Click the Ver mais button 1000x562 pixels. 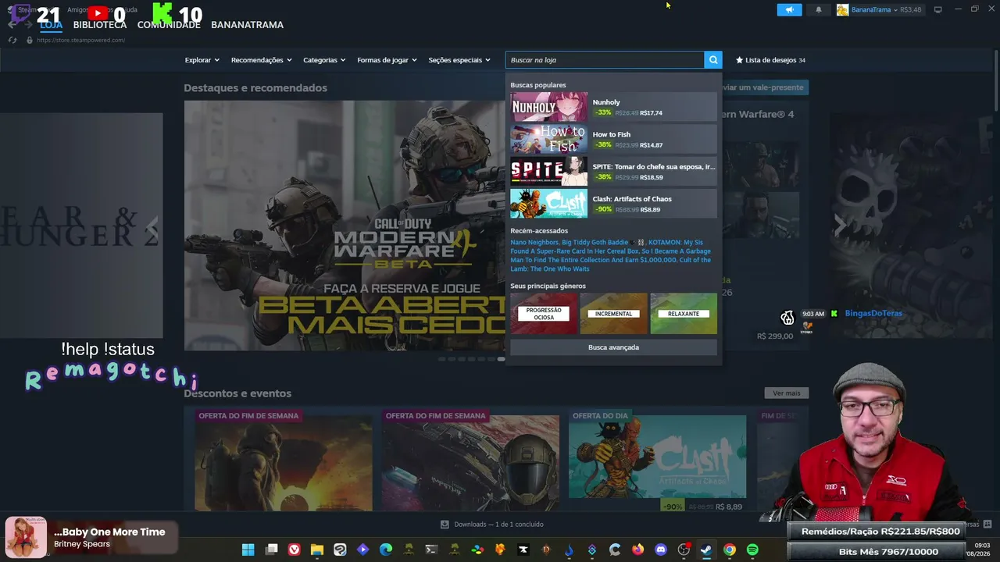click(786, 393)
